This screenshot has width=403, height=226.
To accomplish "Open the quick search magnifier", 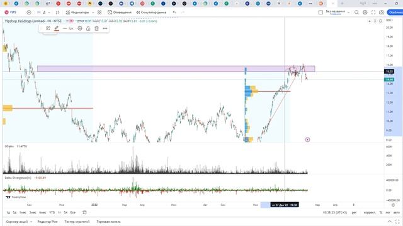I will pos(356,13).
